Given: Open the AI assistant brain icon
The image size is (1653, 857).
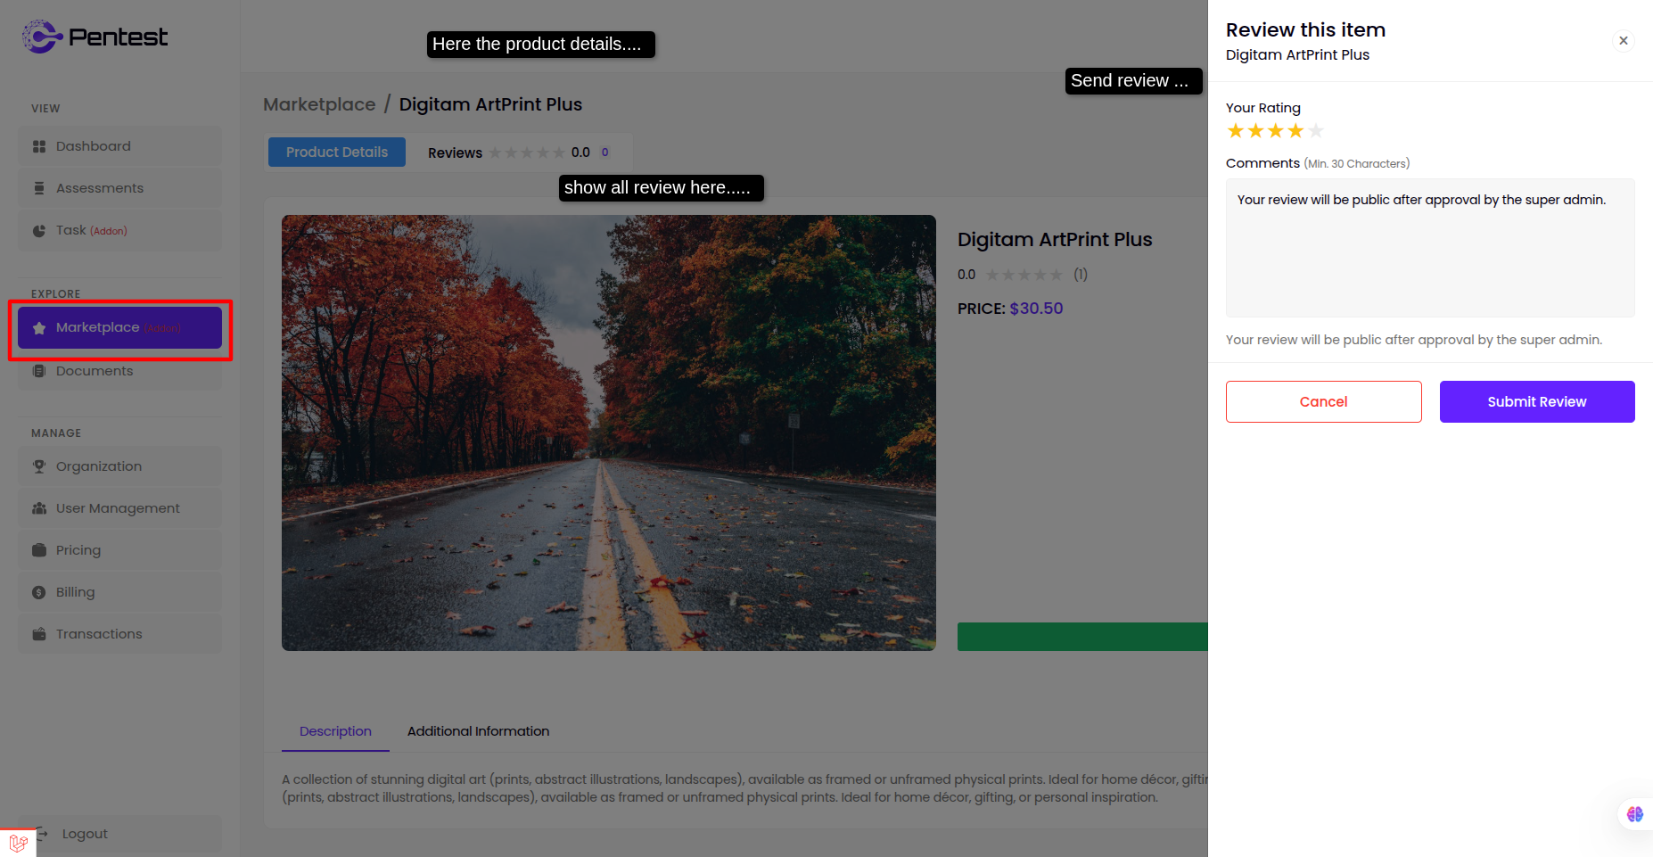Looking at the screenshot, I should 1634,813.
